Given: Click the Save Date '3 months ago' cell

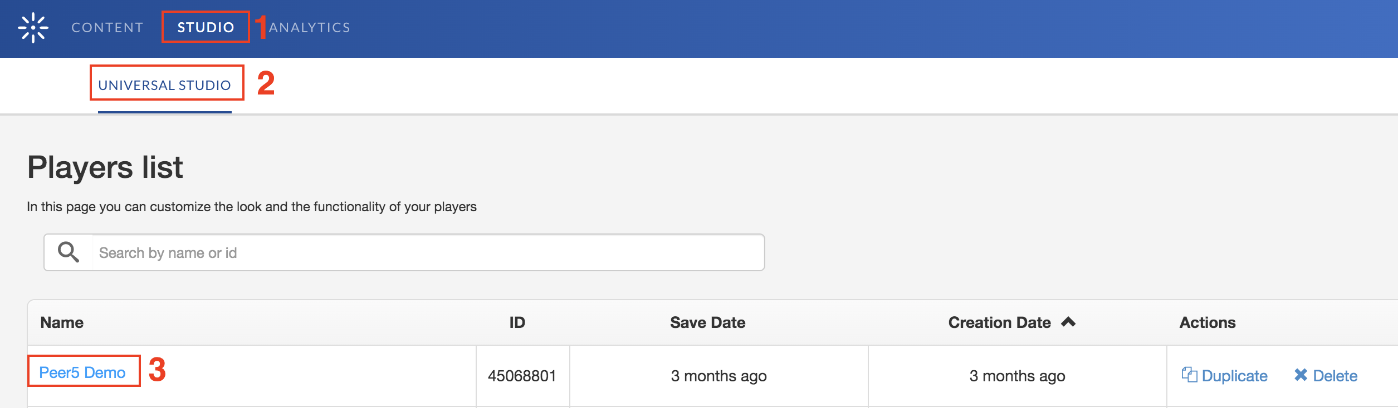Looking at the screenshot, I should [718, 376].
